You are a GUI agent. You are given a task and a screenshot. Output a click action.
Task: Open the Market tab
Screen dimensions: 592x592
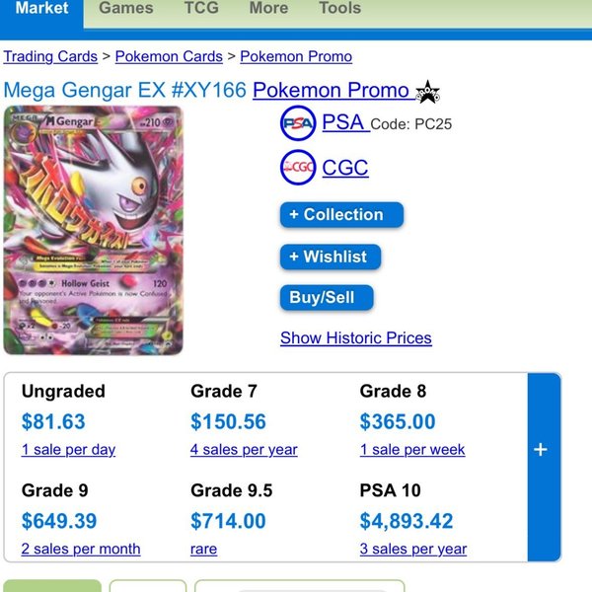click(42, 9)
